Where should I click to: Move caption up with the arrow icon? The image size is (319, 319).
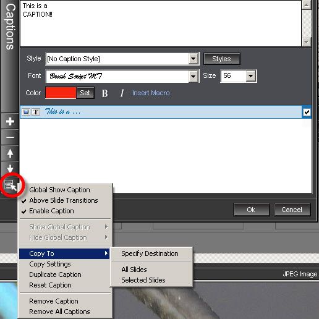pos(10,153)
